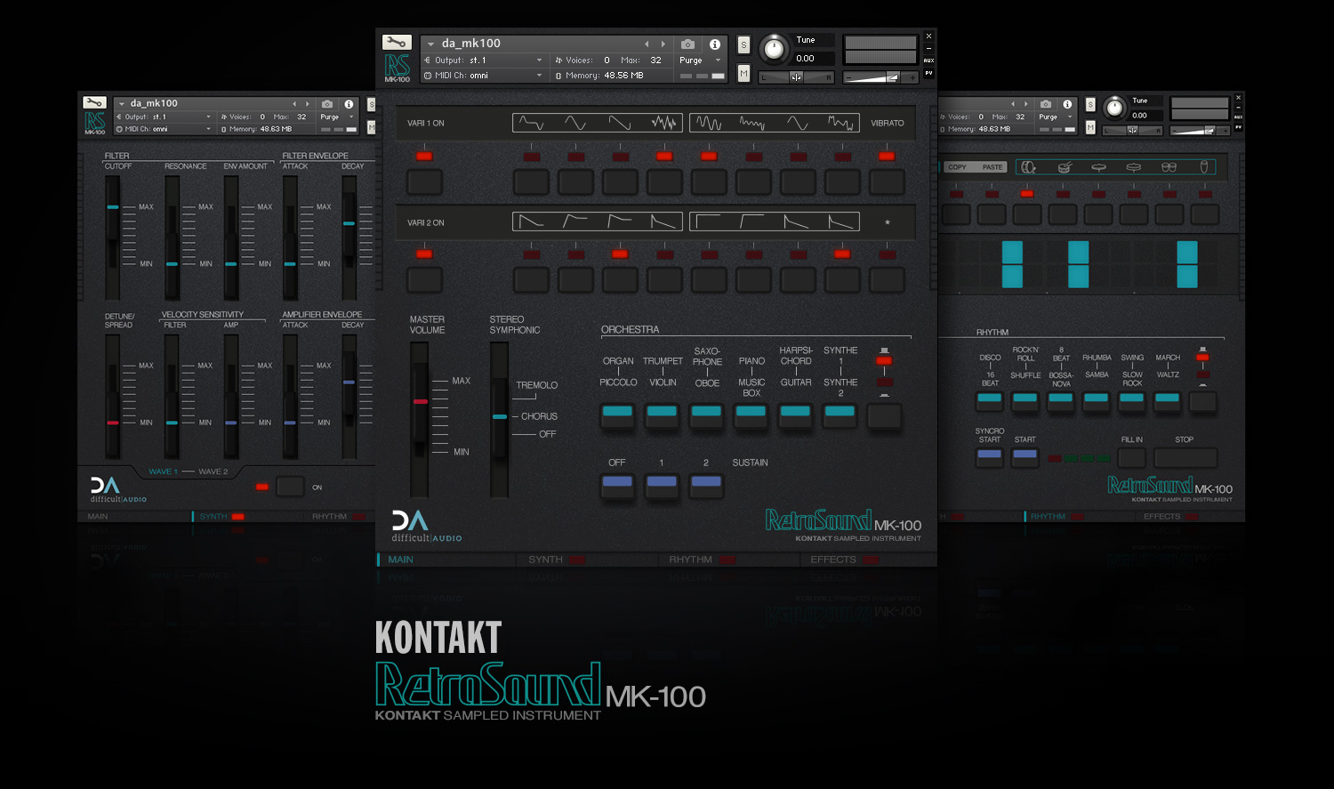
Task: Click the Tune knob in center window
Action: pyautogui.click(x=774, y=50)
